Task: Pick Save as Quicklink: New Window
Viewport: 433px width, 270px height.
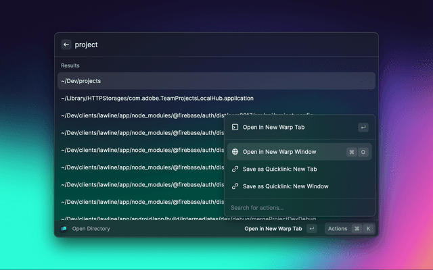Action: tap(285, 186)
